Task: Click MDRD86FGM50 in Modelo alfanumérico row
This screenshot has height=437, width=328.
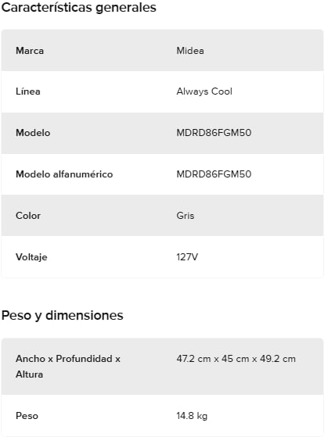Action: tap(214, 174)
